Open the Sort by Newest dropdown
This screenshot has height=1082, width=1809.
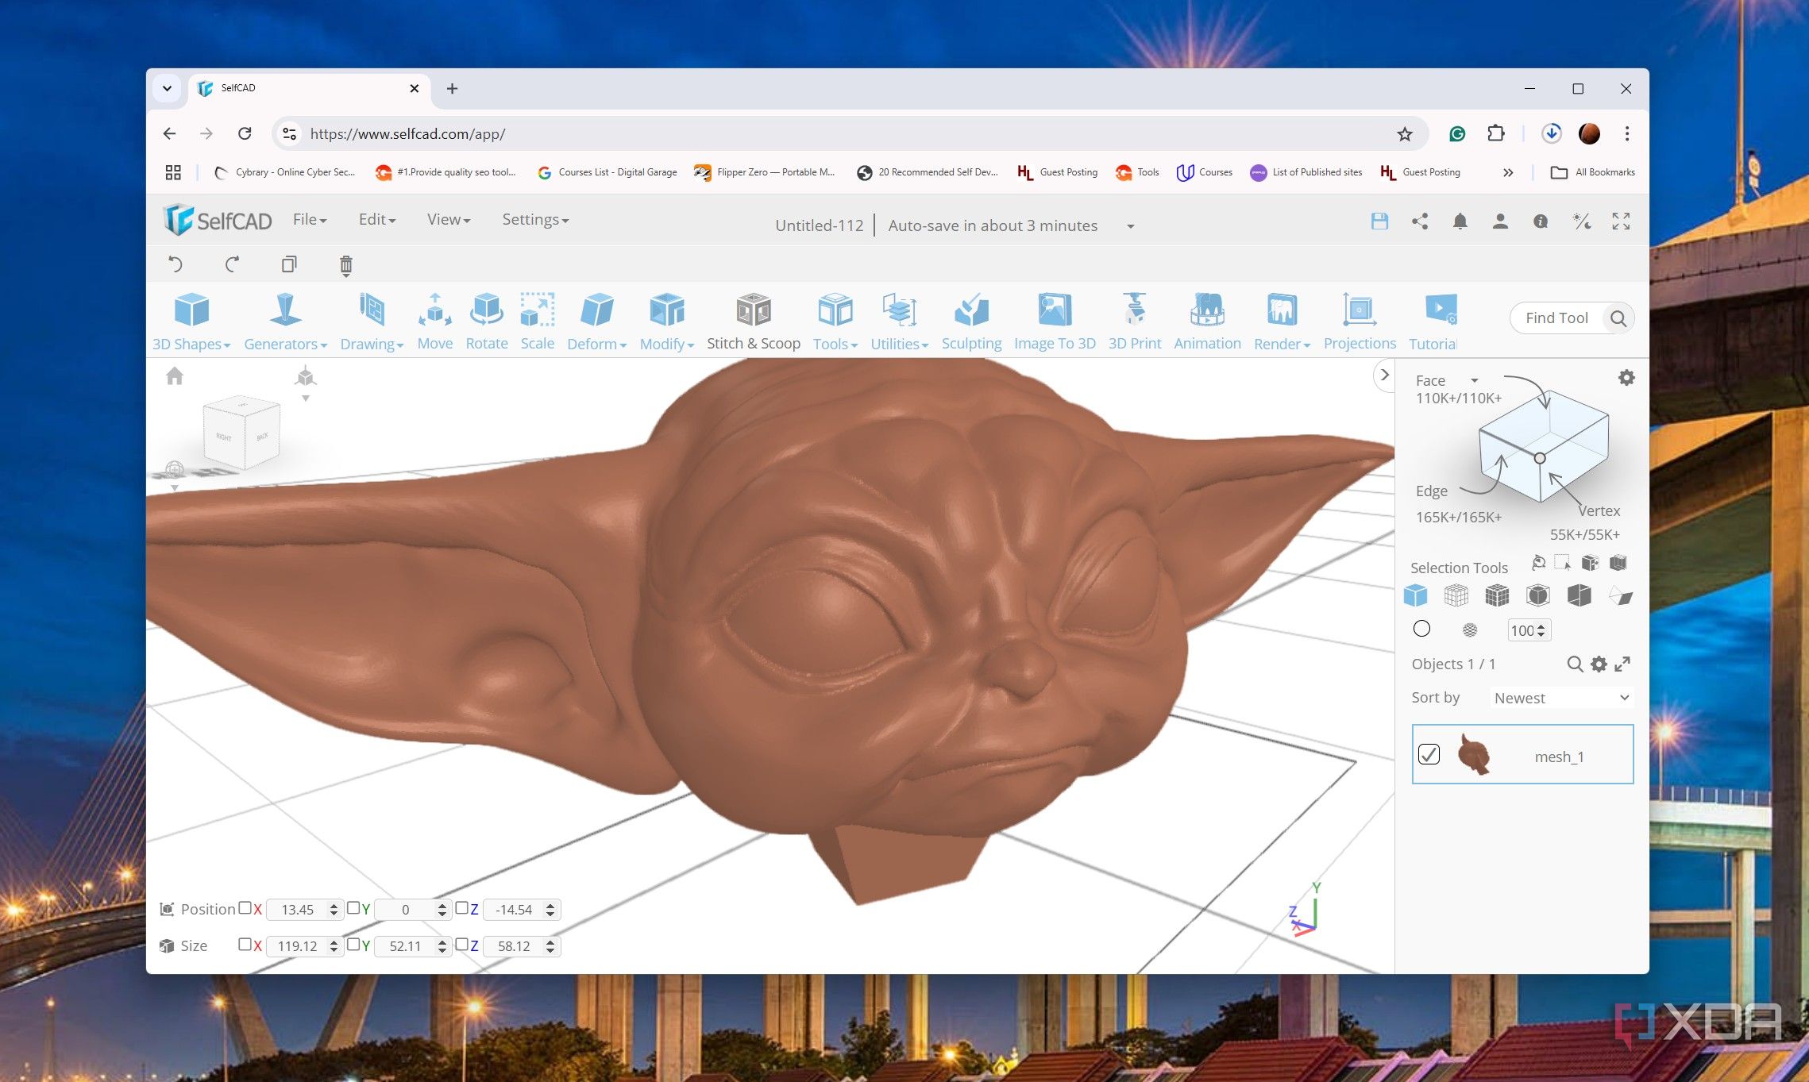tap(1561, 698)
